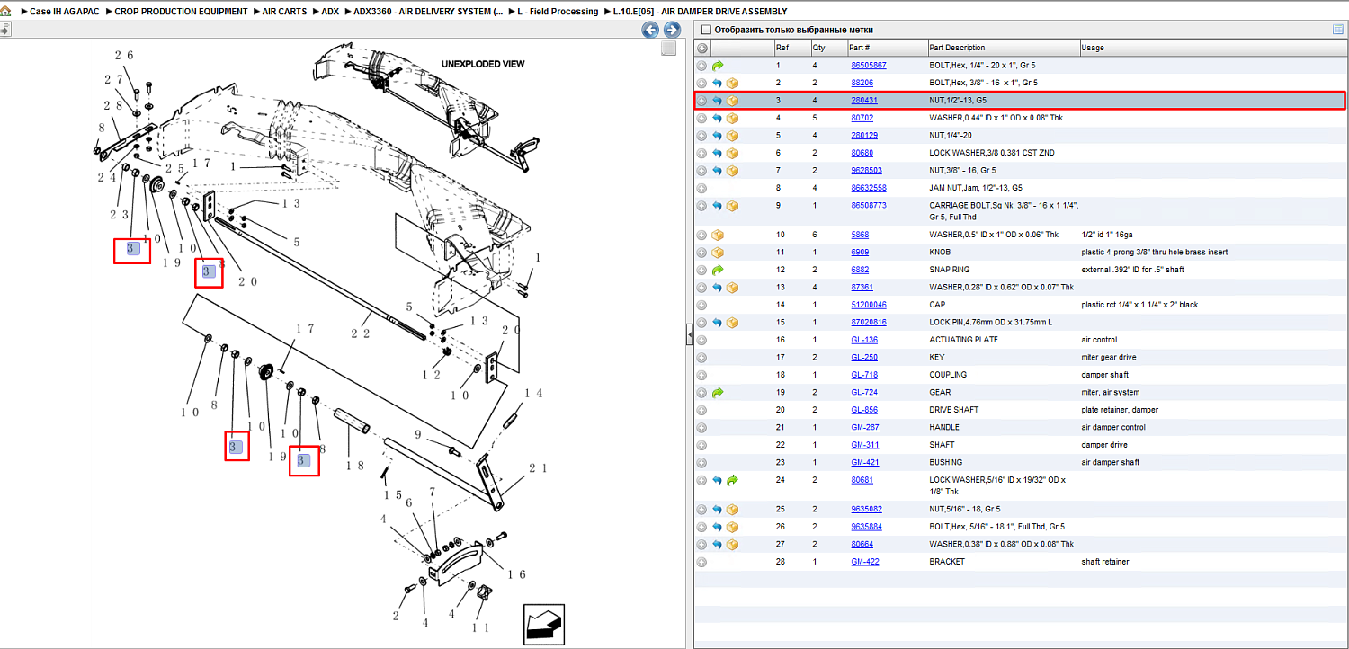Click the green arrow in the GEAR row
This screenshot has height=649, width=1349.
coord(718,393)
